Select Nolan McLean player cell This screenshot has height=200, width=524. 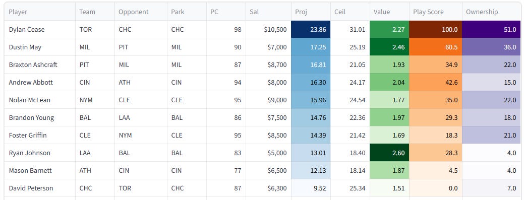pyautogui.click(x=40, y=100)
